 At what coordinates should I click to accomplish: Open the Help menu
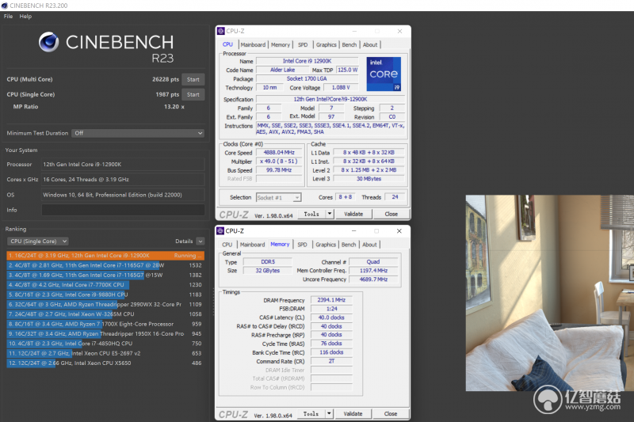pyautogui.click(x=25, y=16)
